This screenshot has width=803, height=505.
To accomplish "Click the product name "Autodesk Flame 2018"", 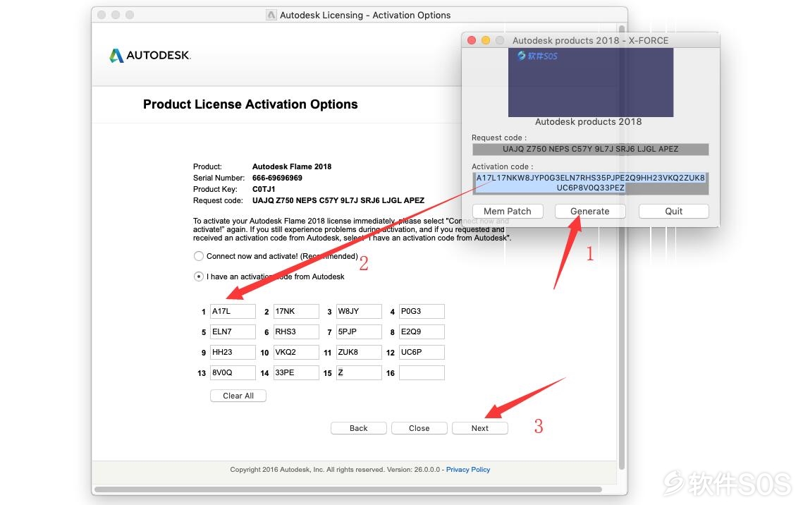I will coord(292,166).
